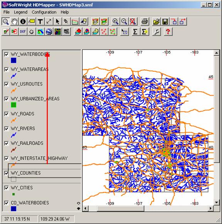Select the WY_ROADS layer name
Image resolution: width=222 pixels, height=224 pixels.
23,114
